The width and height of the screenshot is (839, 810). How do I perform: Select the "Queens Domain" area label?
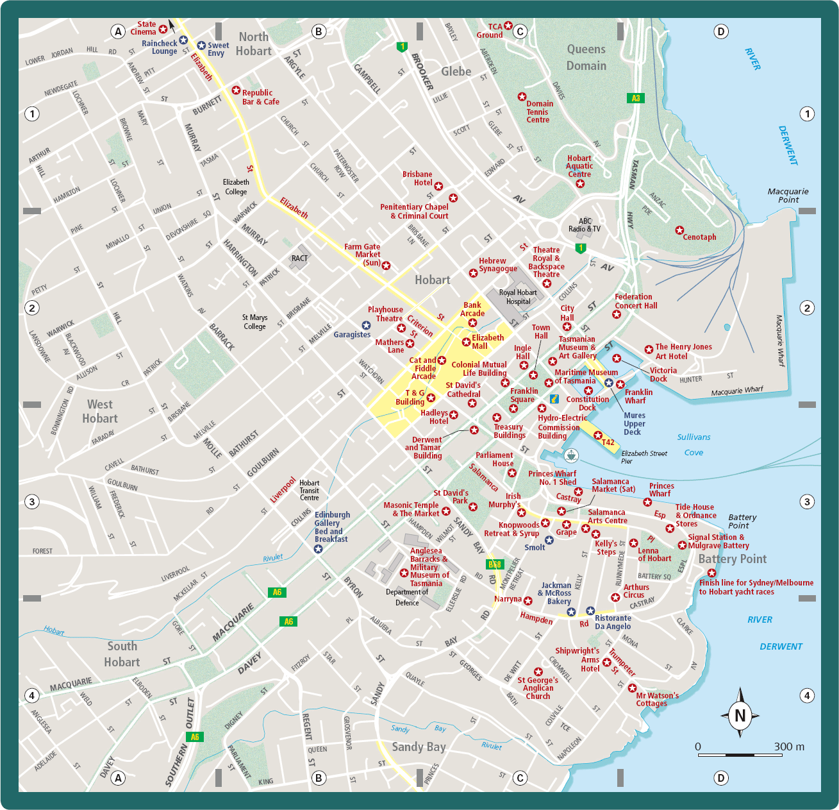pyautogui.click(x=586, y=58)
